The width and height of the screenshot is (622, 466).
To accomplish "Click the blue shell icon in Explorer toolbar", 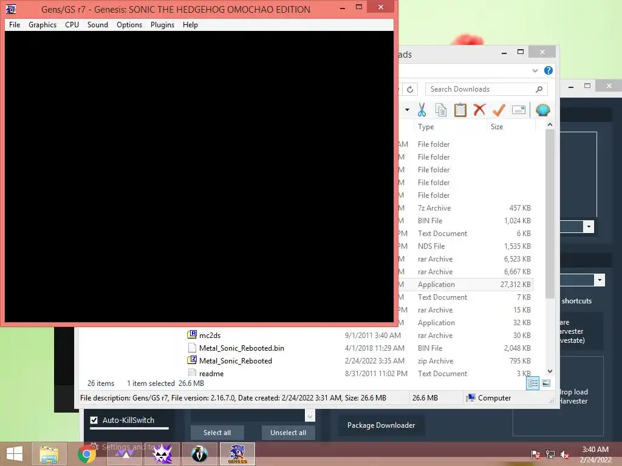I will click(x=542, y=110).
